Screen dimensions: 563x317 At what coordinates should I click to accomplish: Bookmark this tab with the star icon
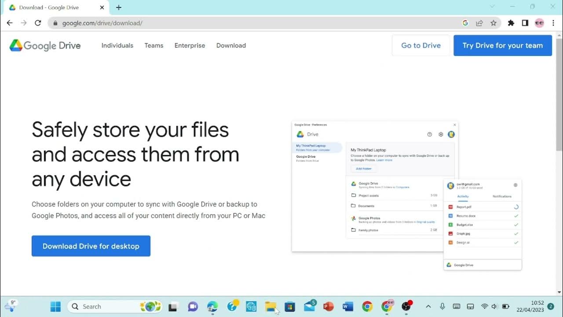[x=494, y=23]
